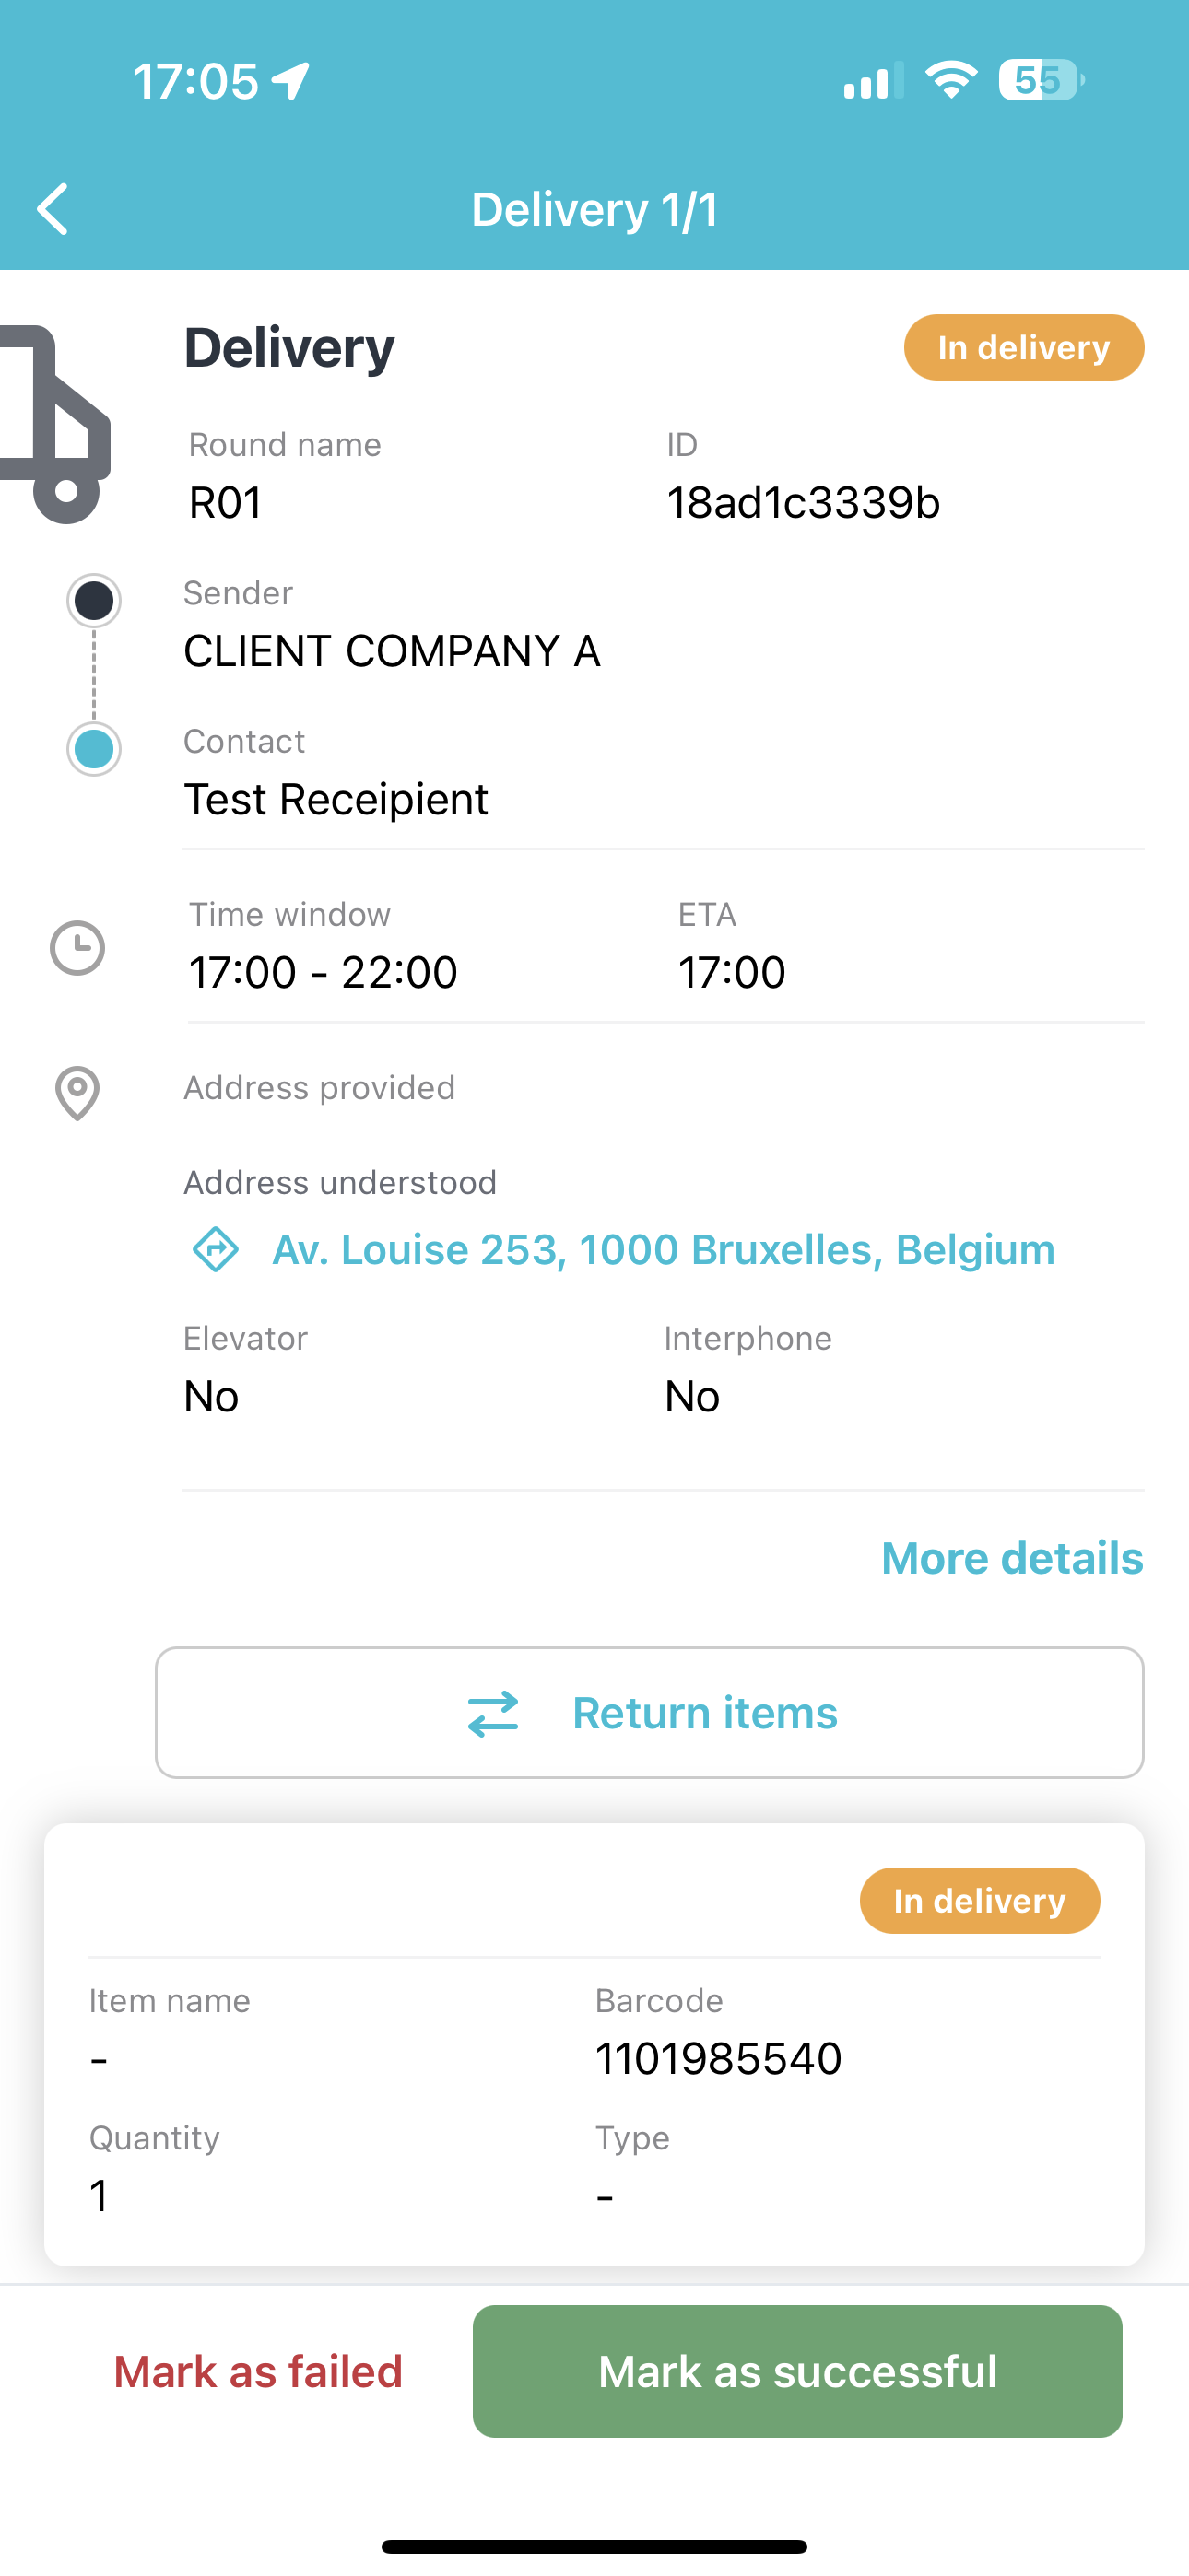The image size is (1189, 2576).
Task: Tap the battery indicator in status bar
Action: click(x=1041, y=80)
